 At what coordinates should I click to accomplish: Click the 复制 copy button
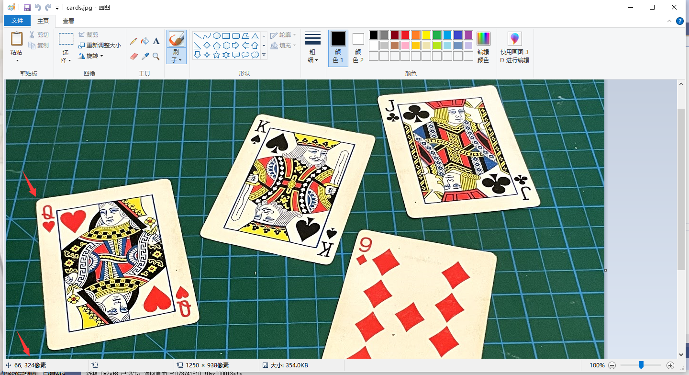[39, 45]
